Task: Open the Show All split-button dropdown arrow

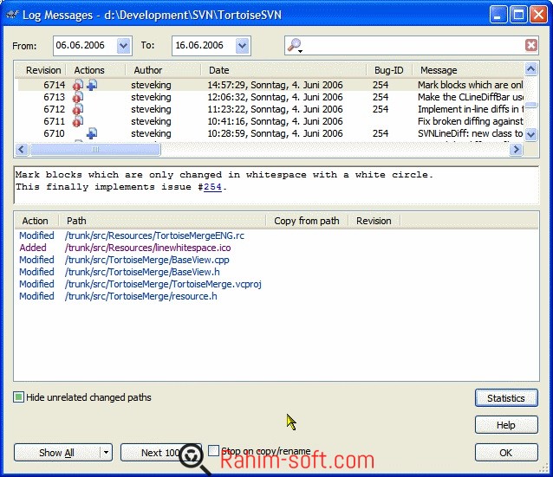Action: pyautogui.click(x=106, y=453)
